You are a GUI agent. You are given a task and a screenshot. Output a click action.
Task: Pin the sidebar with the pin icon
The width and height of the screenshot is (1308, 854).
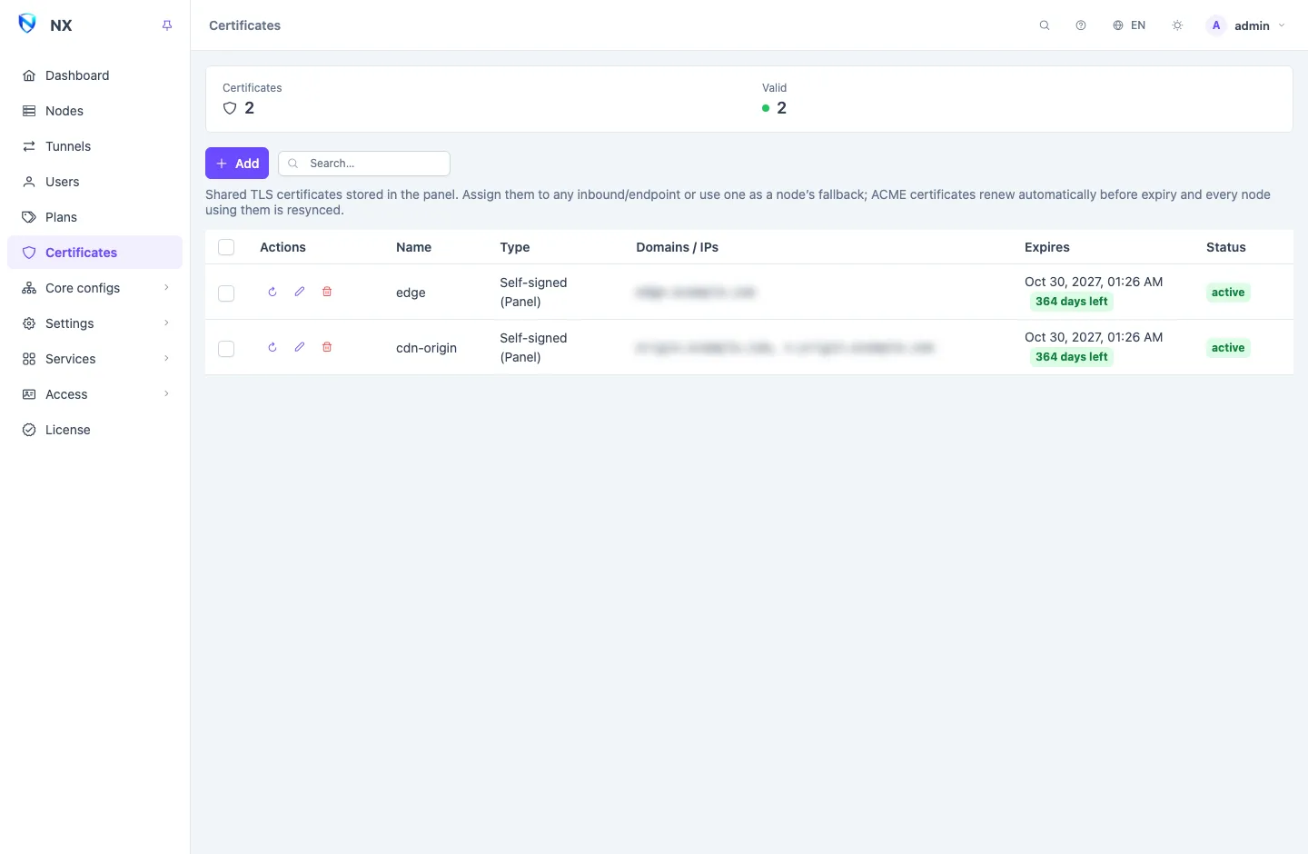pyautogui.click(x=167, y=25)
